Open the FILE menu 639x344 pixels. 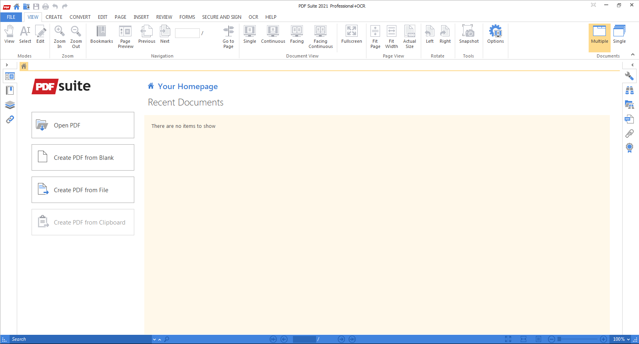click(x=11, y=17)
